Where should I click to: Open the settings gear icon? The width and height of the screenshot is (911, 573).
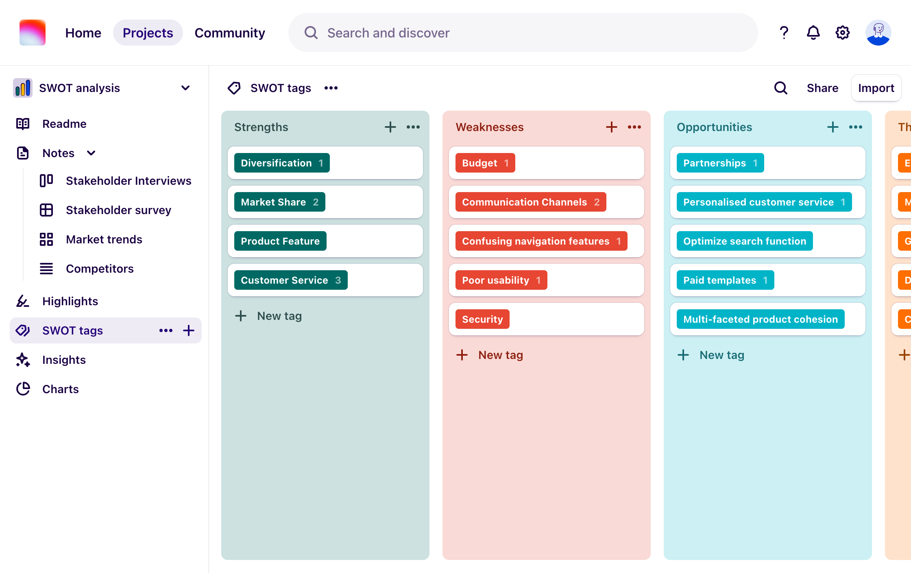coord(843,33)
